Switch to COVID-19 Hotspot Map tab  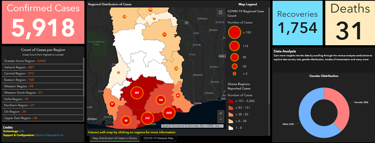point(158,139)
